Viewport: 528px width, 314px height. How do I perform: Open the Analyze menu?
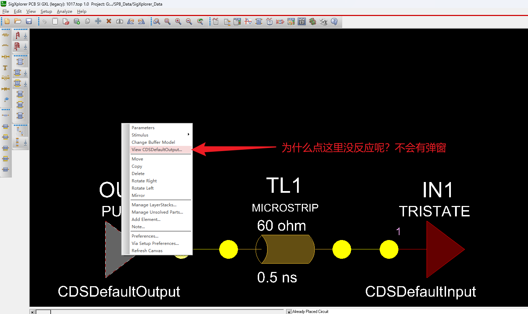[64, 11]
